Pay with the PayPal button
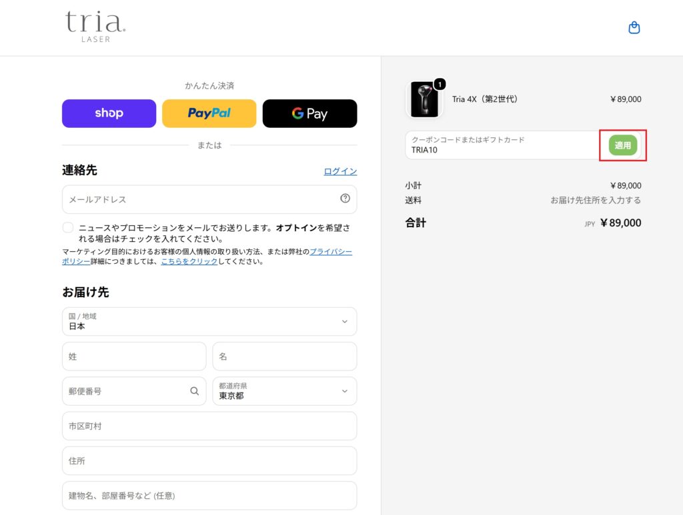683x515 pixels. click(x=209, y=113)
